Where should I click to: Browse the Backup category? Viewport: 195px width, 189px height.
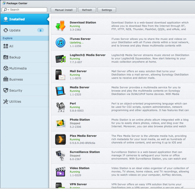click(x=25, y=57)
